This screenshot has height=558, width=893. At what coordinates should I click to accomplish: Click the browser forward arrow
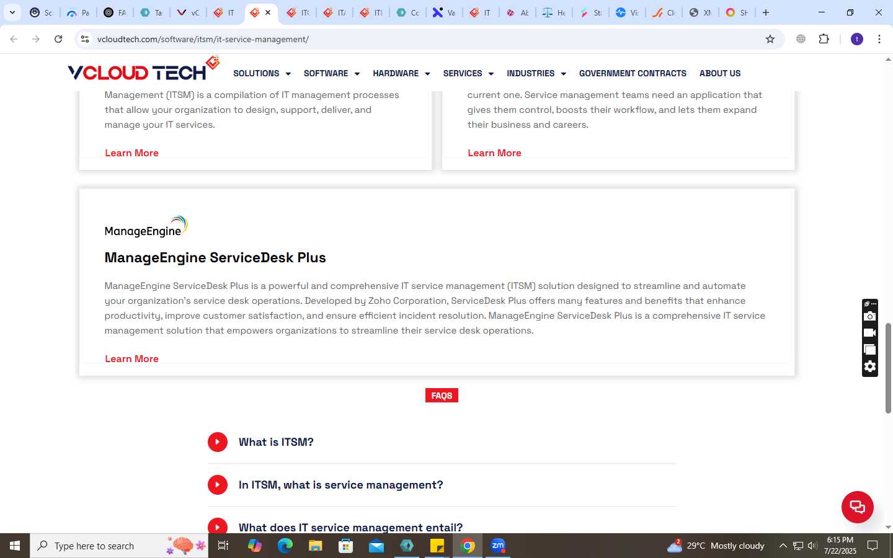click(36, 39)
